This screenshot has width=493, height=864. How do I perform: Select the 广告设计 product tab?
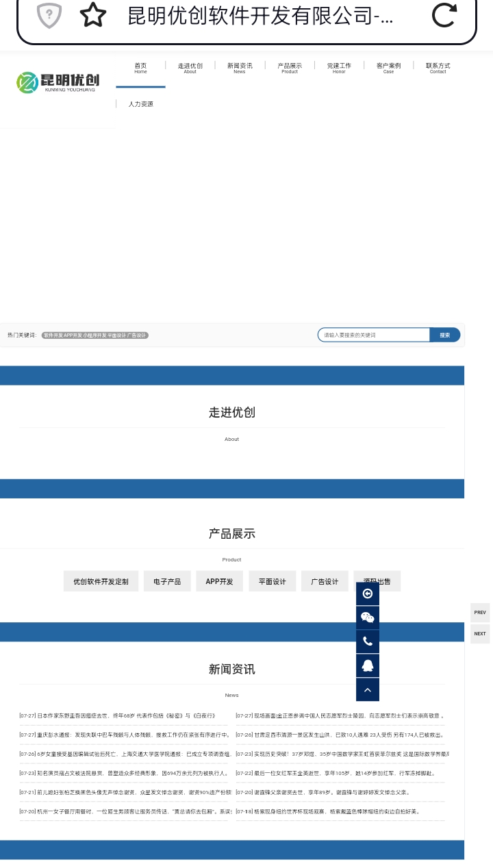click(325, 581)
